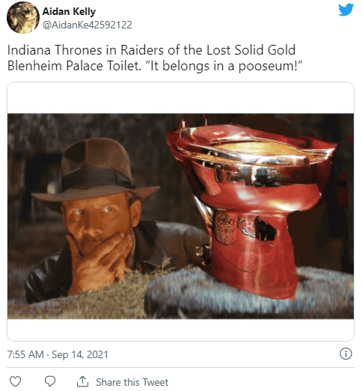Reply using the speech bubble icon
The height and width of the screenshot is (391, 362).
tap(50, 381)
